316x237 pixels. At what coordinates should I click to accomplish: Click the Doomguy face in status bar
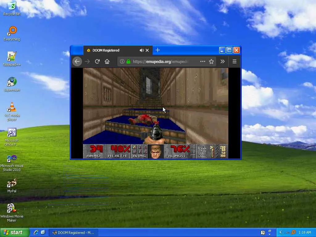tap(156, 152)
